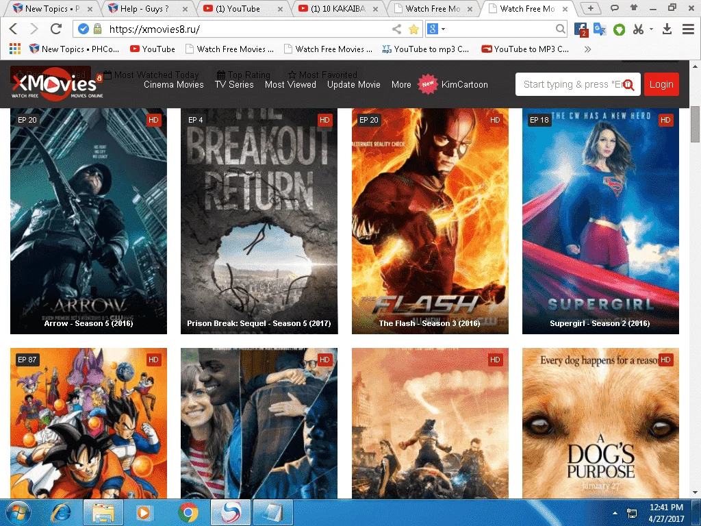Screen dimensions: 701x526
Task: Click the blue verified badge in address bar
Action: (x=83, y=29)
